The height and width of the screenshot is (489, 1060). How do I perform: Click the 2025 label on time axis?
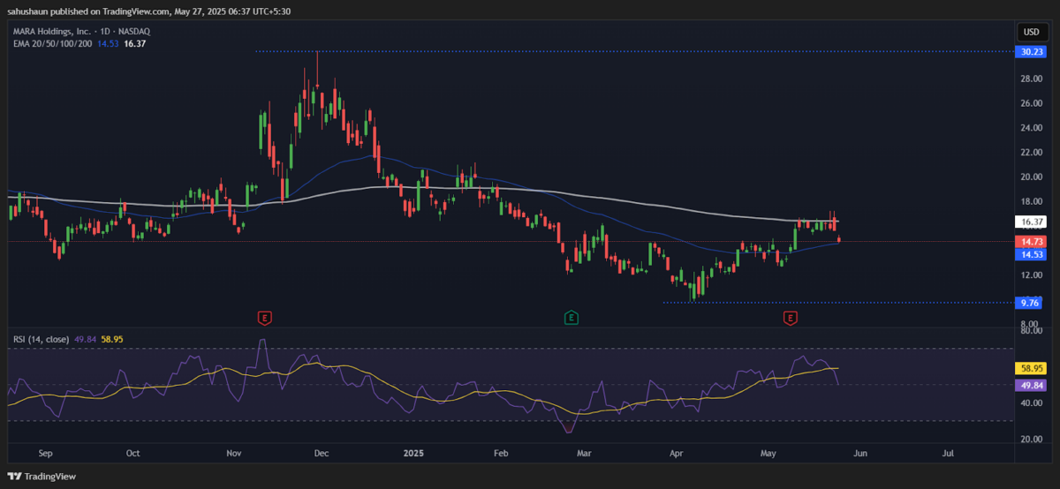click(x=413, y=454)
